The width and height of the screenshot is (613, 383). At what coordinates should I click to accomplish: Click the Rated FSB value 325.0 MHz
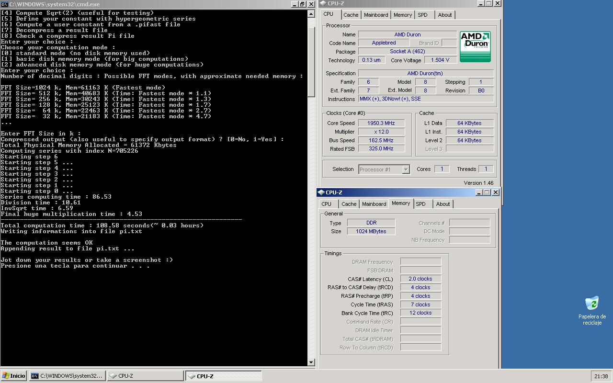(x=381, y=148)
